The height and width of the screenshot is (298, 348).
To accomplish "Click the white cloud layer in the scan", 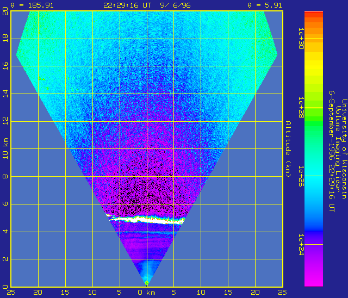I will [x=146, y=220].
